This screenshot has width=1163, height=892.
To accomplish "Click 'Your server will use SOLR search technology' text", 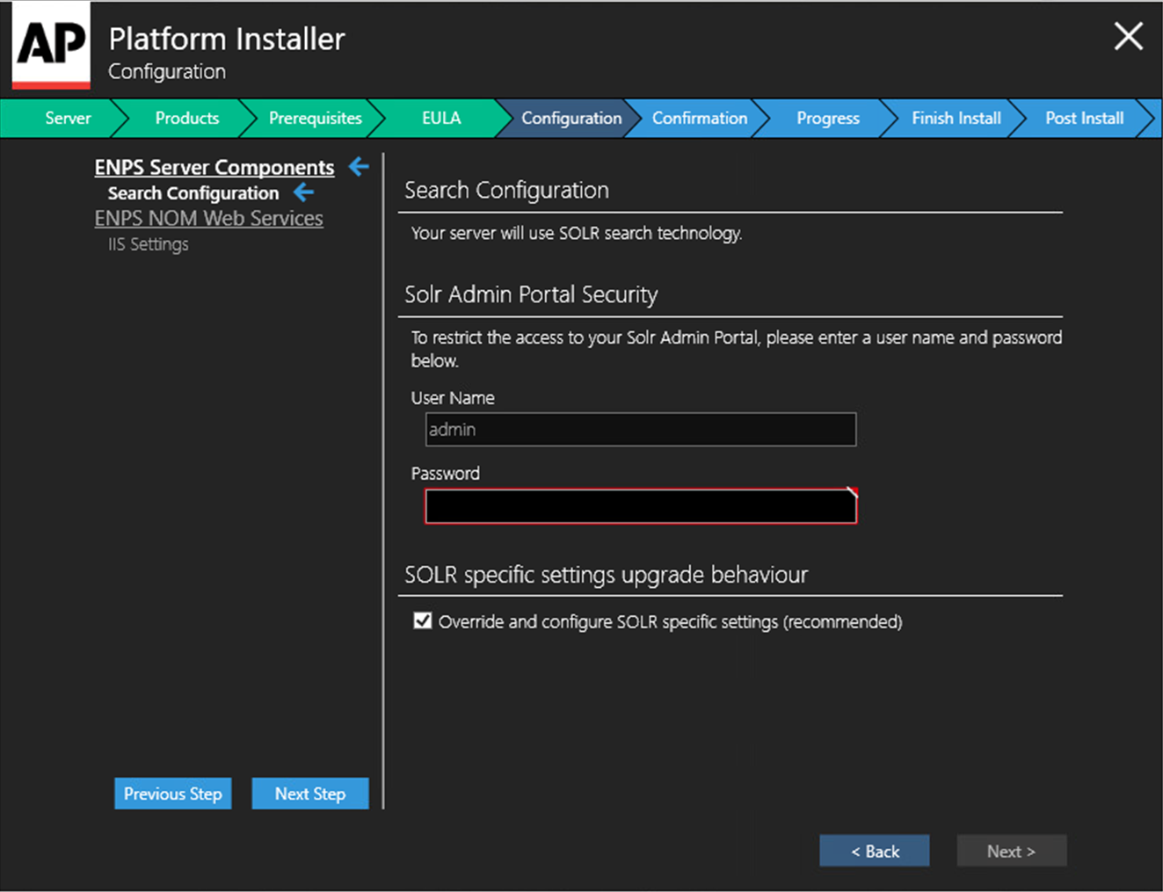I will pyautogui.click(x=577, y=233).
